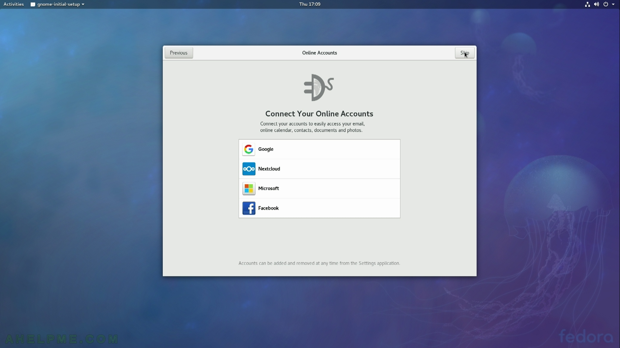The image size is (620, 348).
Task: Click the Connect Your Online Accounts heading
Action: [319, 114]
